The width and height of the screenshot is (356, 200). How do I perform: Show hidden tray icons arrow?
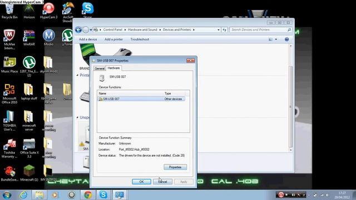pos(309,195)
